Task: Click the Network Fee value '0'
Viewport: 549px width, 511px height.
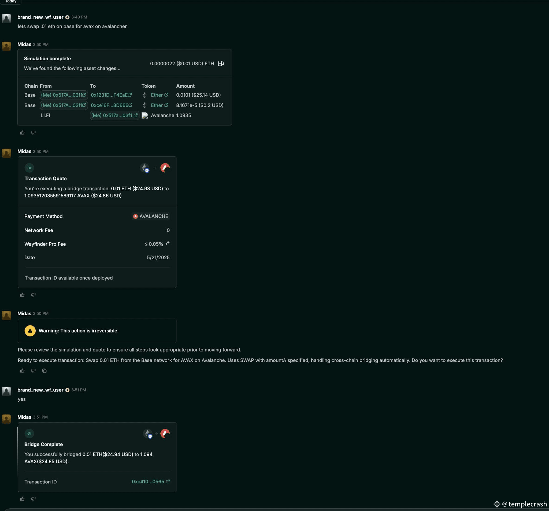Action: 168,230
